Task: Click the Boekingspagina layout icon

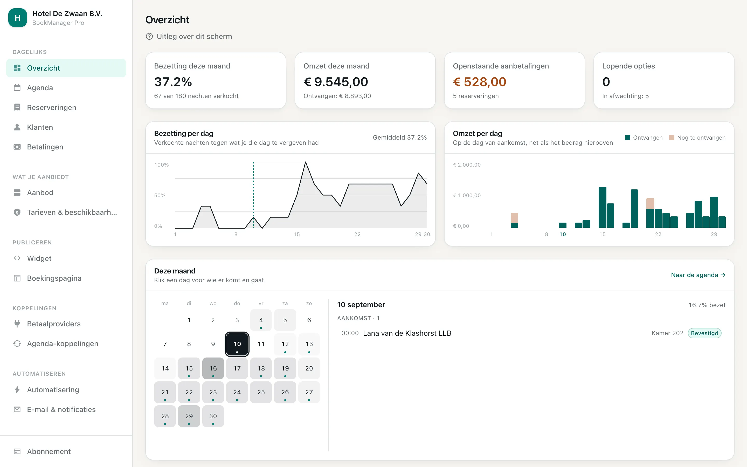Action: pos(17,278)
